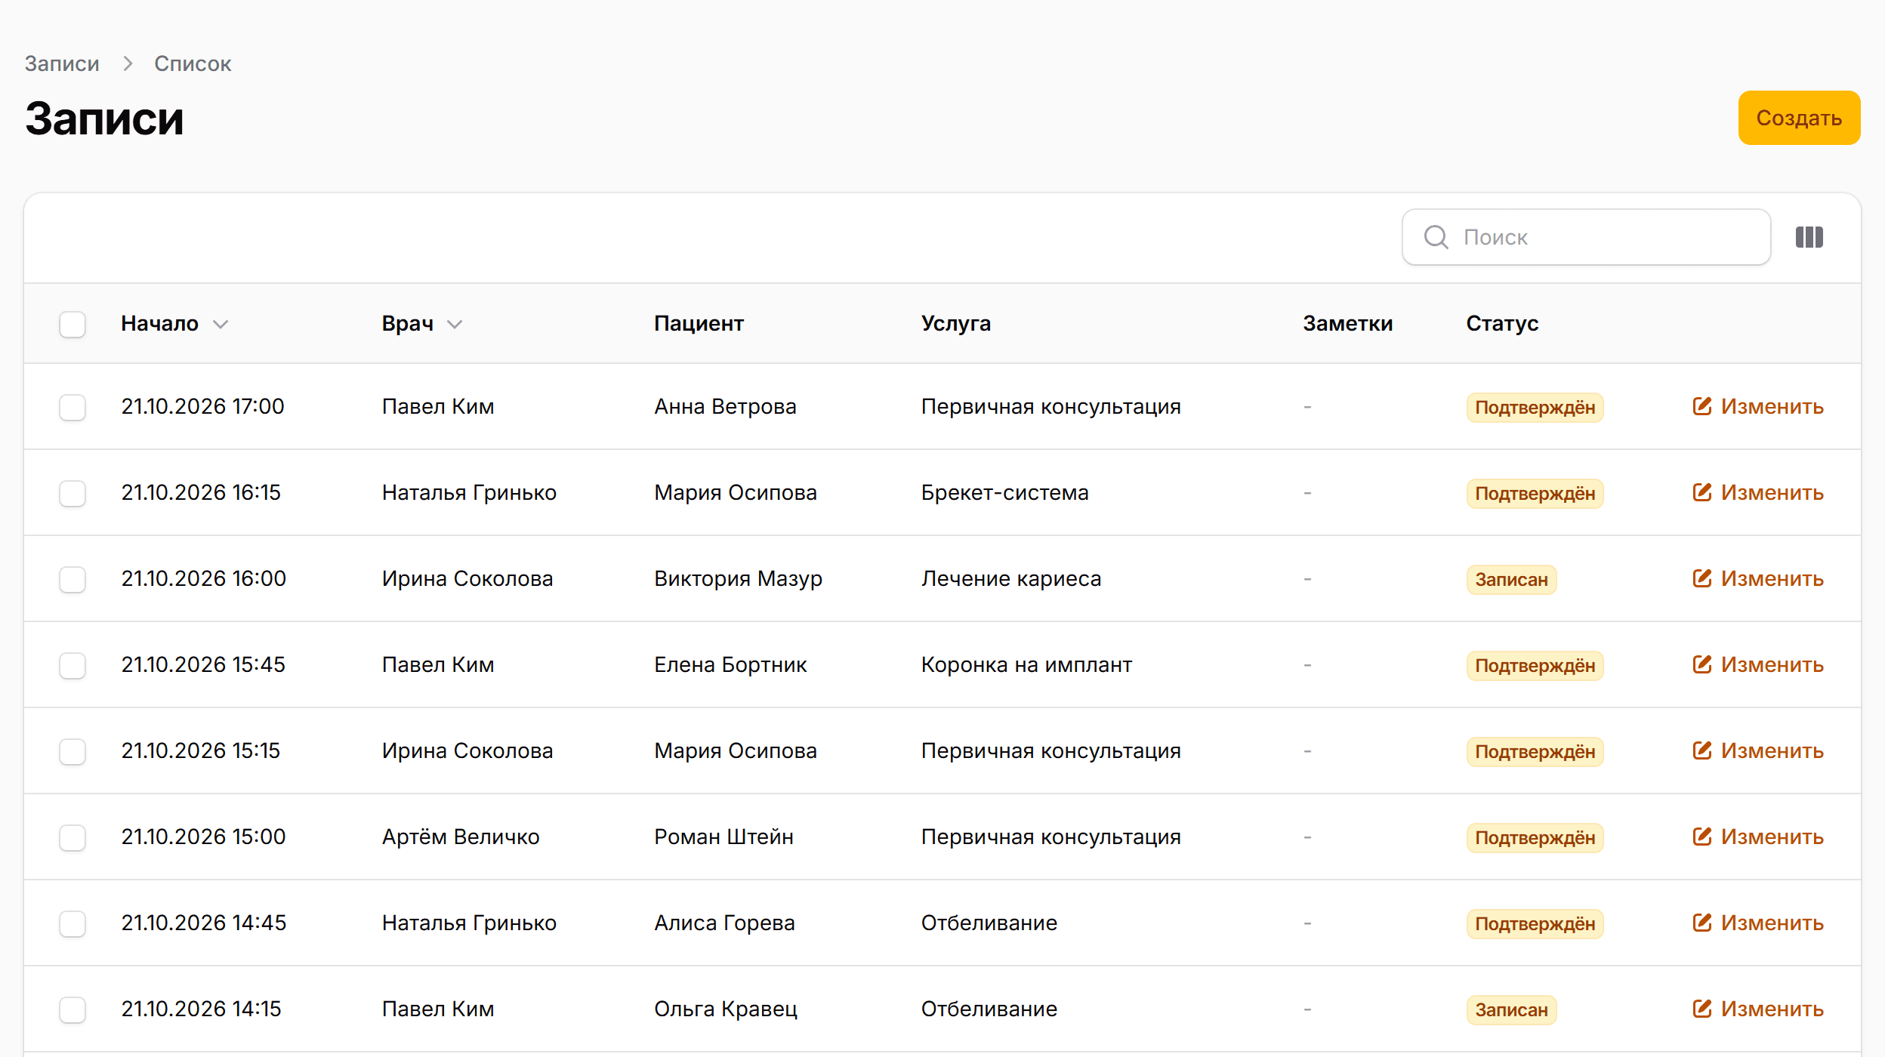
Task: Select the row checkbox for 21.10.2026 16:15
Action: [x=72, y=494]
